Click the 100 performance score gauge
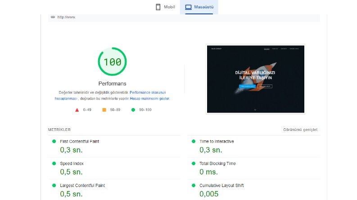This screenshot has width=357, height=200. (112, 62)
